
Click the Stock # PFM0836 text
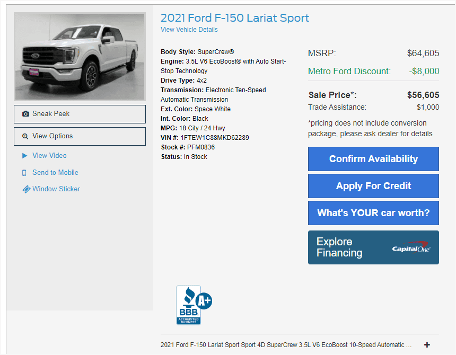click(188, 147)
